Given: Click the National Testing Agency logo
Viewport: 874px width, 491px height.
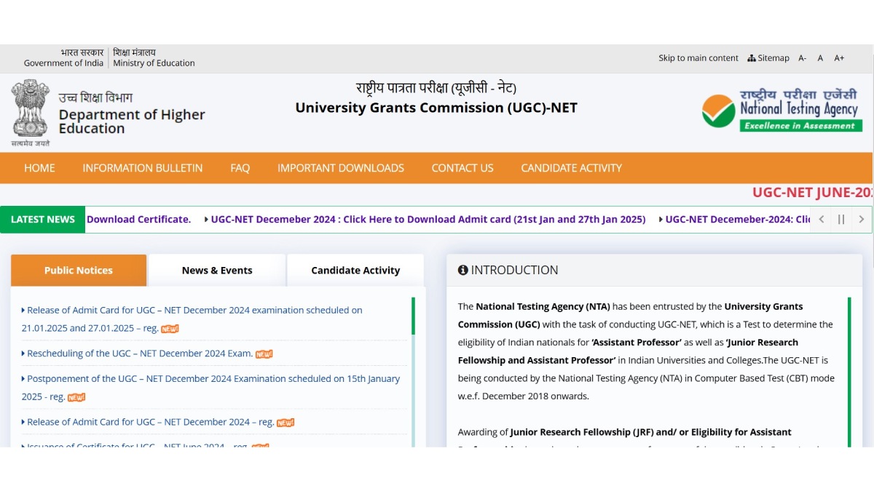Looking at the screenshot, I should pos(780,111).
